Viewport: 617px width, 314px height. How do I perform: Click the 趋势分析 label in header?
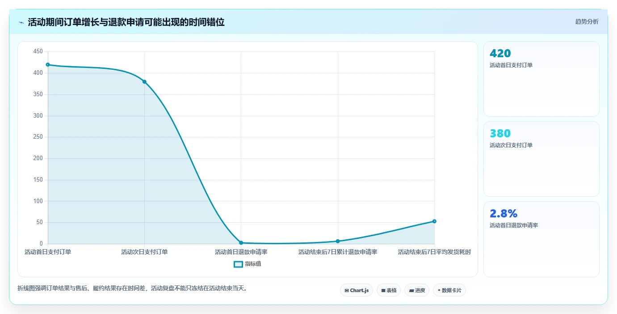tap(587, 21)
